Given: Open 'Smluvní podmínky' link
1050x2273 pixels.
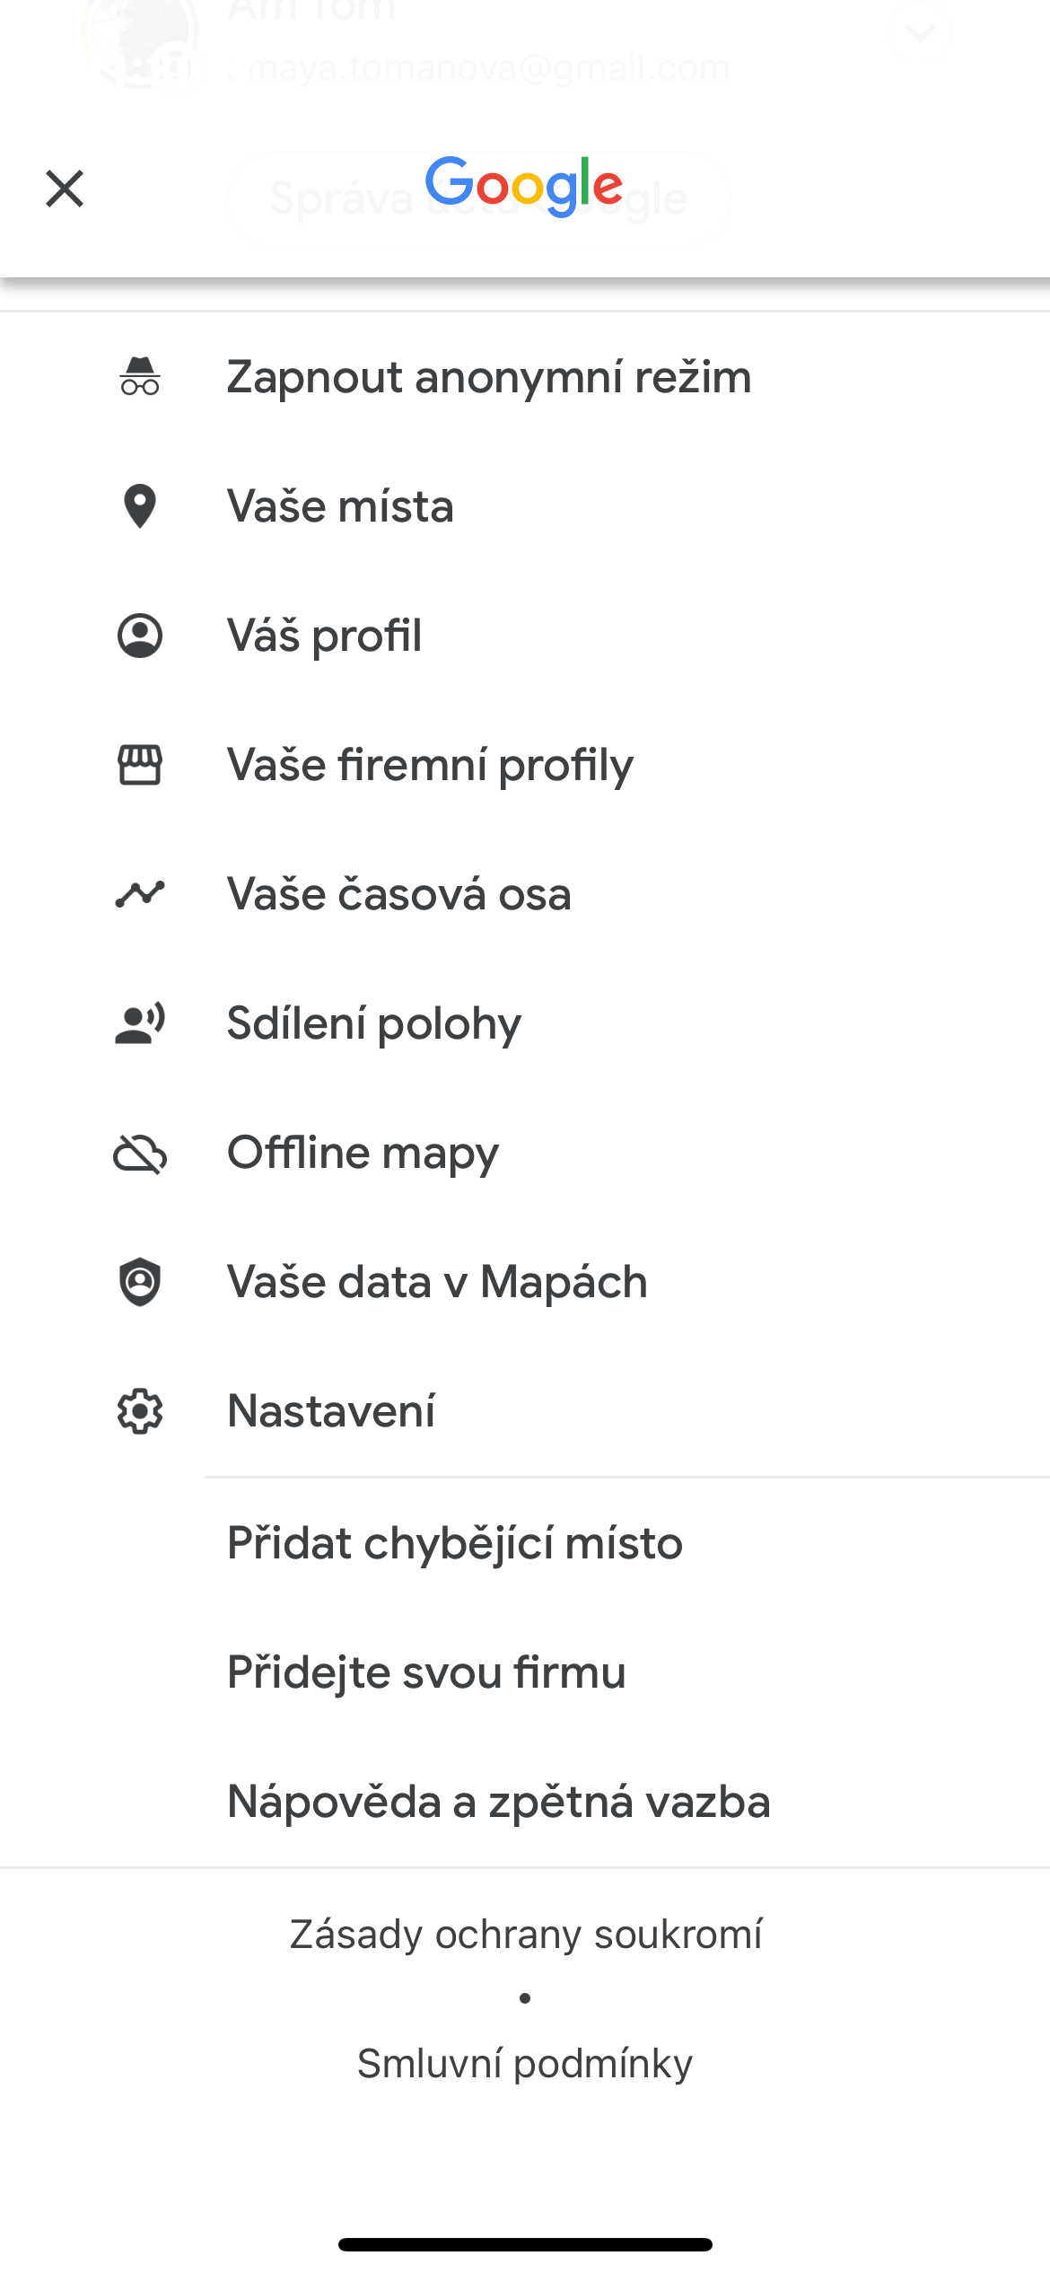Looking at the screenshot, I should (x=525, y=2064).
